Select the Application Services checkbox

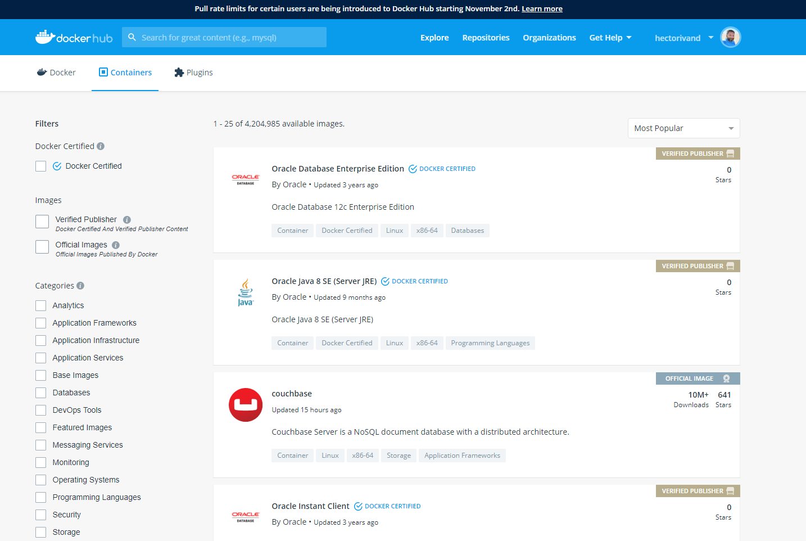click(40, 358)
